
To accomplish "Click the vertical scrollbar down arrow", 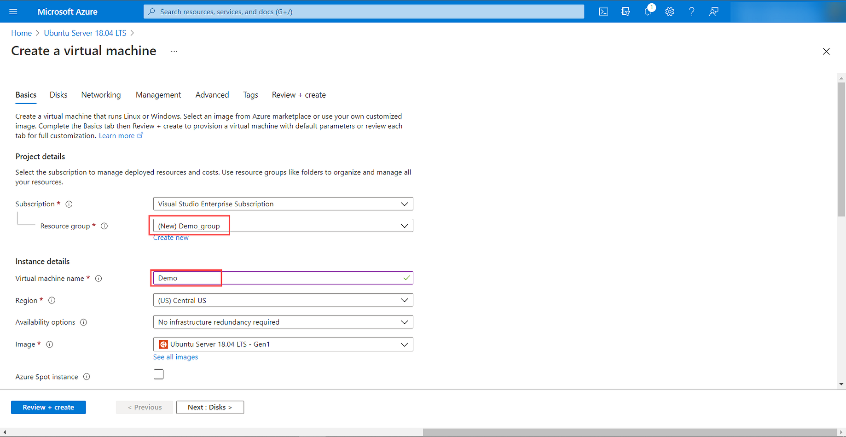I will tap(841, 384).
